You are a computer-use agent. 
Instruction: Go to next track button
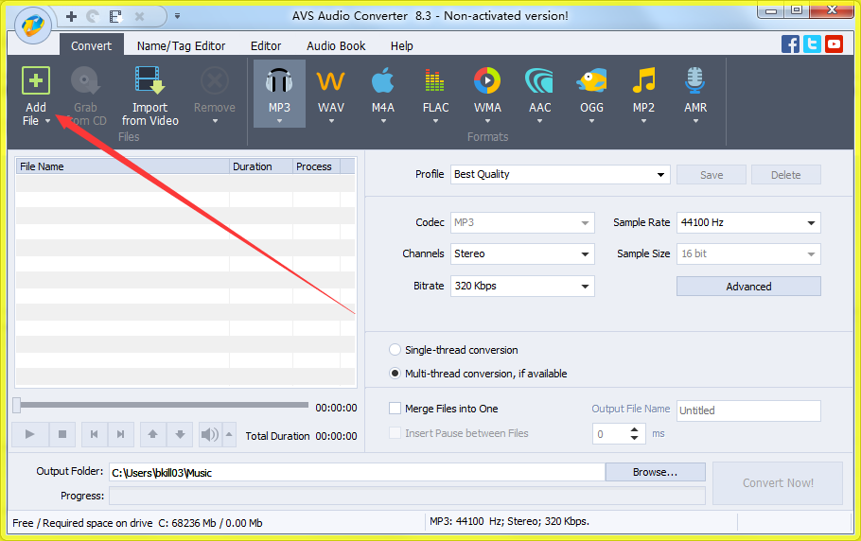pyautogui.click(x=121, y=434)
